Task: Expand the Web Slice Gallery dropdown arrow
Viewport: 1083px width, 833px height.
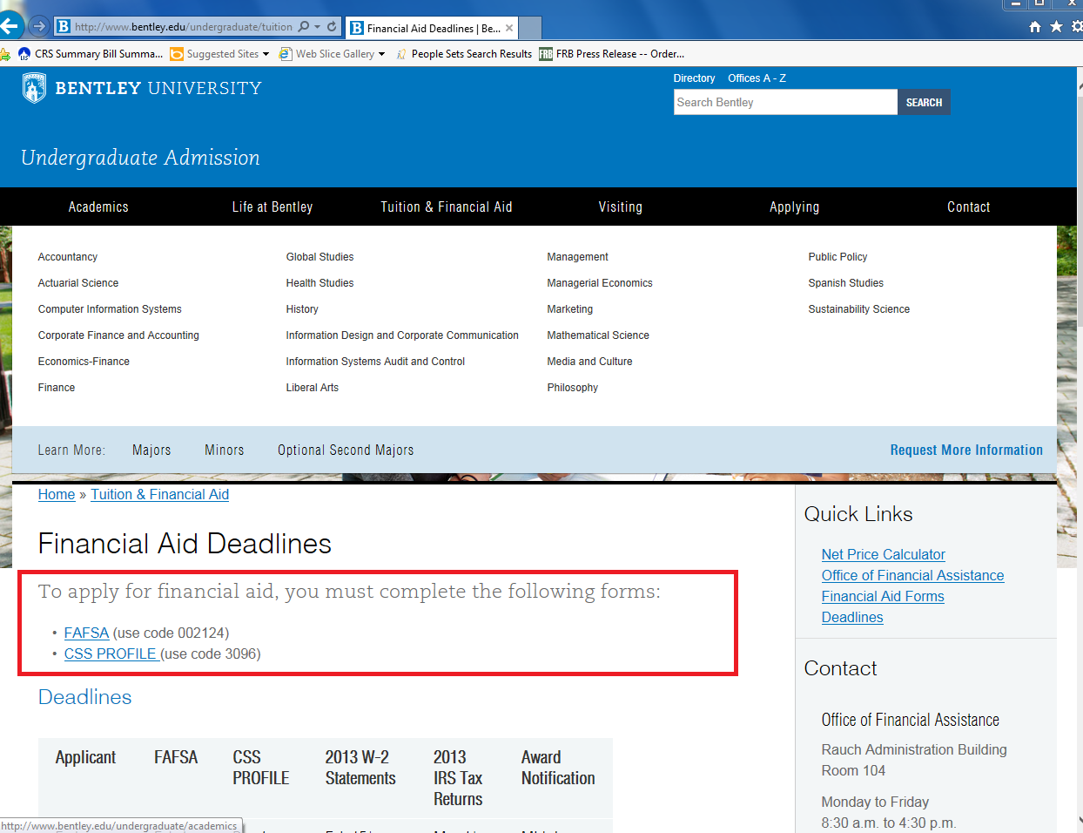Action: tap(381, 54)
